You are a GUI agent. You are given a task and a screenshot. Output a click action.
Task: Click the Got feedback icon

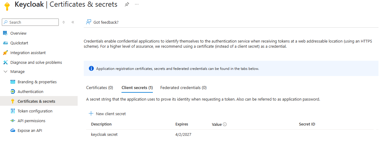point(89,22)
